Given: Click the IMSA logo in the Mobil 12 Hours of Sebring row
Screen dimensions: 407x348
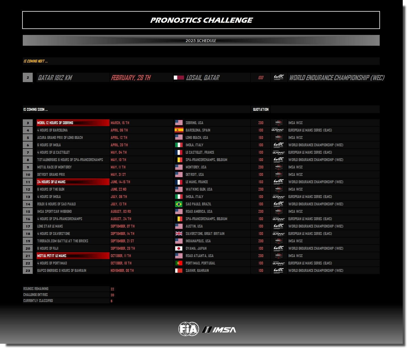Looking at the screenshot, I should tap(279, 123).
